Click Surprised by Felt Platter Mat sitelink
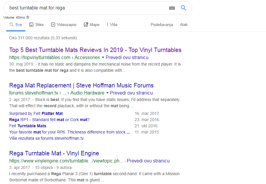This screenshot has width=266, height=184. tap(36, 113)
